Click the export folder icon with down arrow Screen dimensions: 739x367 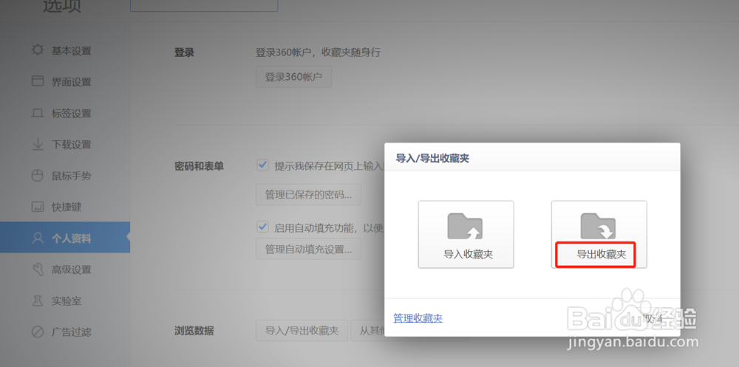pos(598,226)
